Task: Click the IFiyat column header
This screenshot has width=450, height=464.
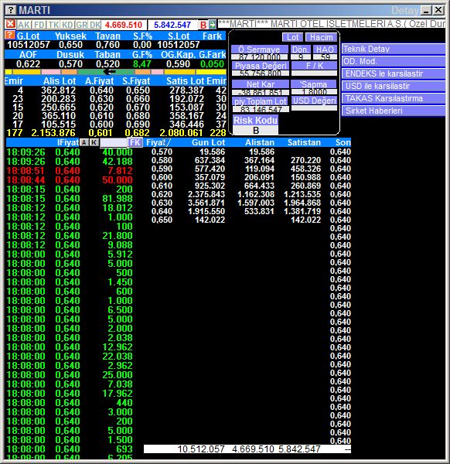Action: tap(68, 142)
